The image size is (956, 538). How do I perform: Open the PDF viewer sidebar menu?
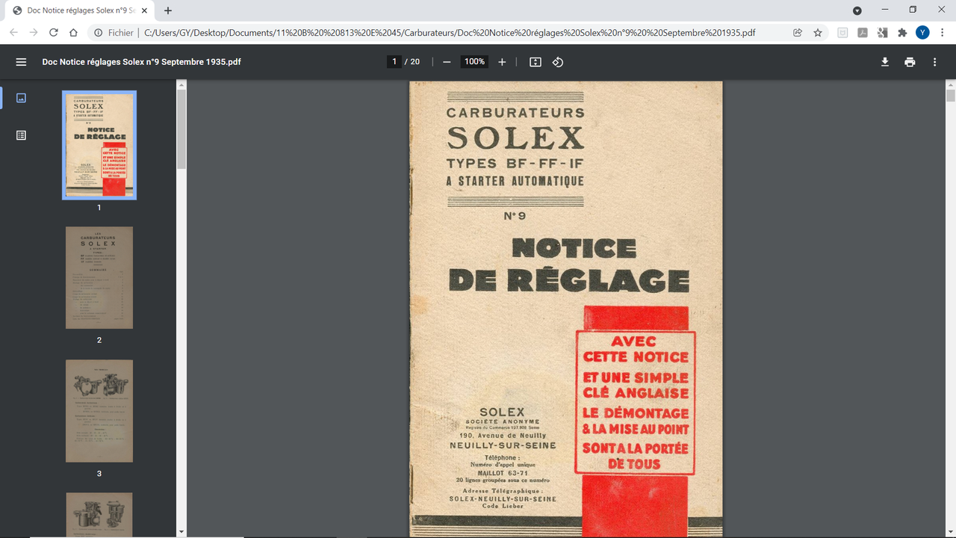point(21,62)
